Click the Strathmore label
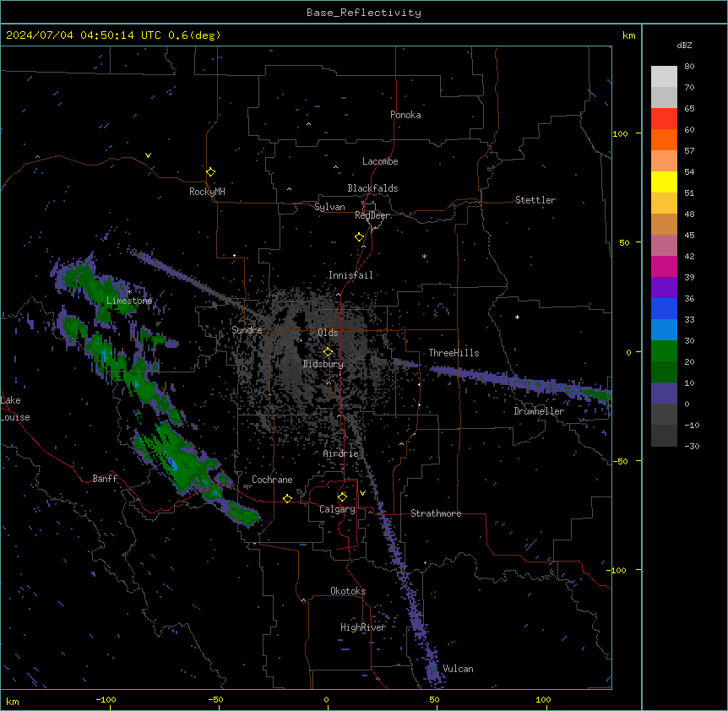728x711 pixels. click(x=436, y=513)
